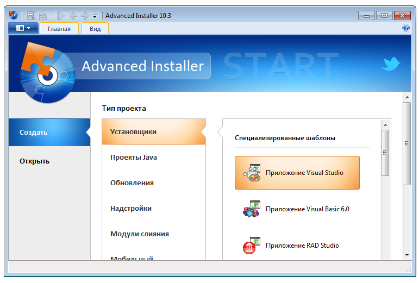Close the Advanced Installer window
The image size is (419, 283).
[x=403, y=16]
